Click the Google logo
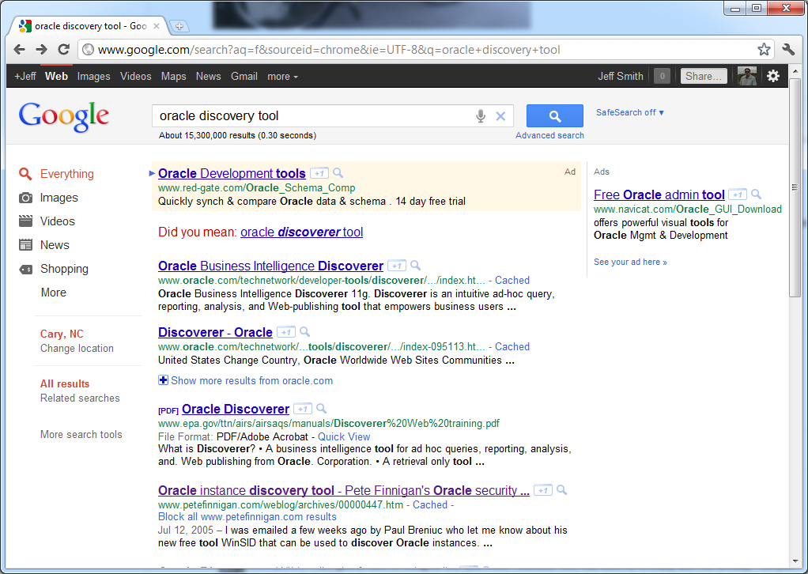Screen dimensions: 808x574 click(x=64, y=116)
